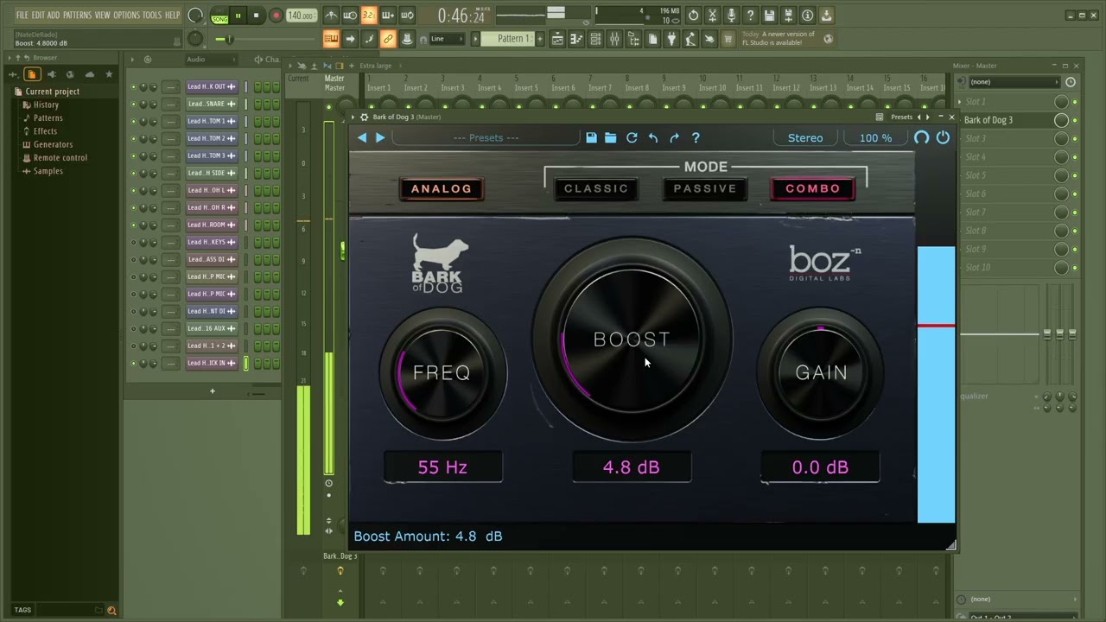Screen dimensions: 1106x622
Task: Open the FILE menu
Action: [x=22, y=16]
